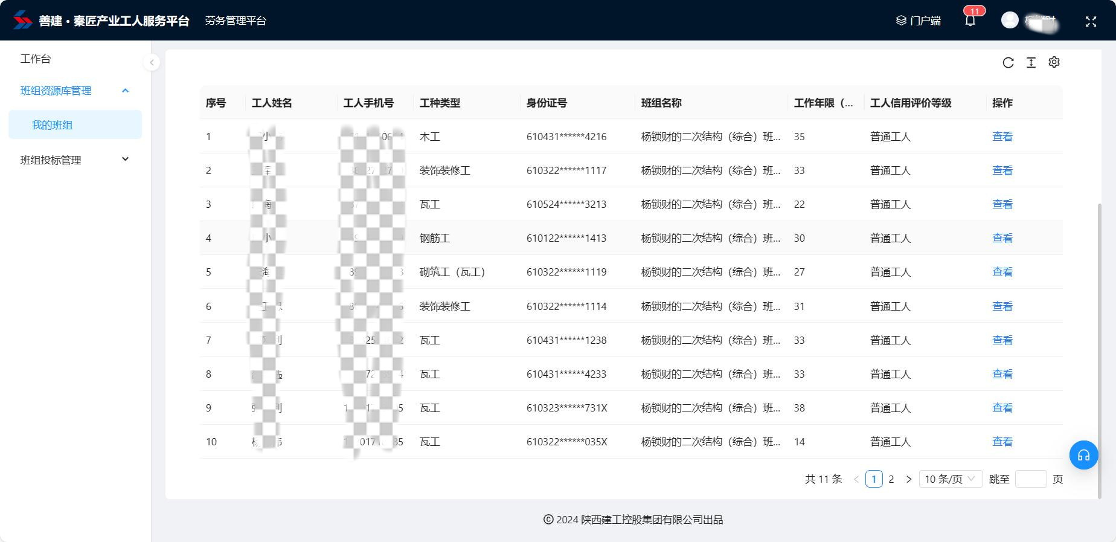Go to page 2 of results
Screen dimensions: 1116x542
click(x=891, y=479)
